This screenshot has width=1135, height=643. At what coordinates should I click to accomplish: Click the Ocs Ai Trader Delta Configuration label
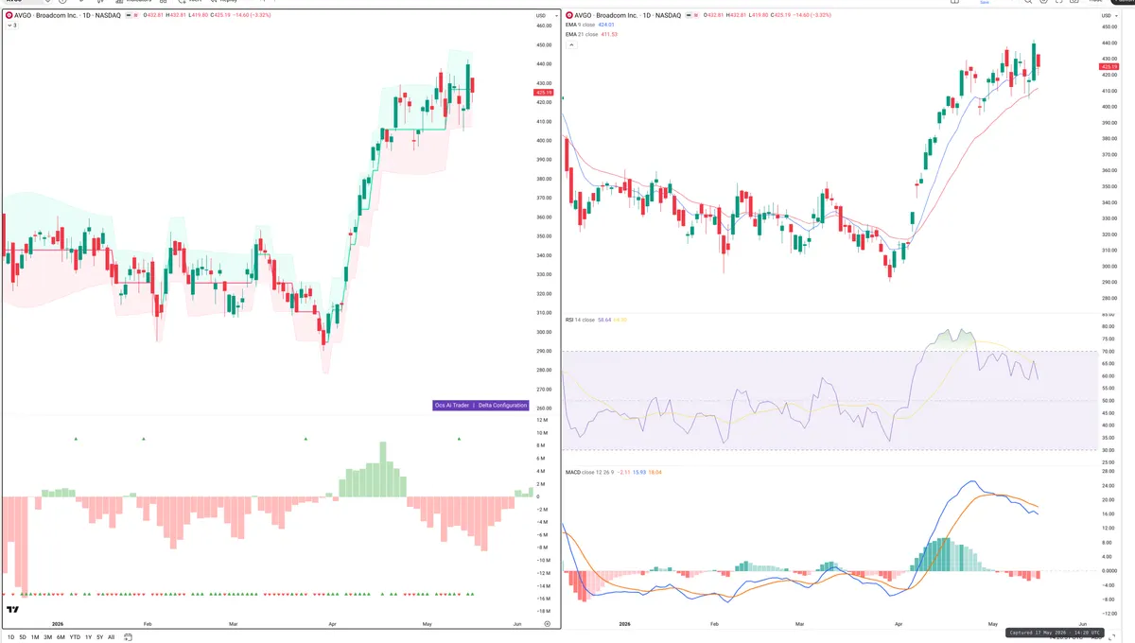point(480,405)
